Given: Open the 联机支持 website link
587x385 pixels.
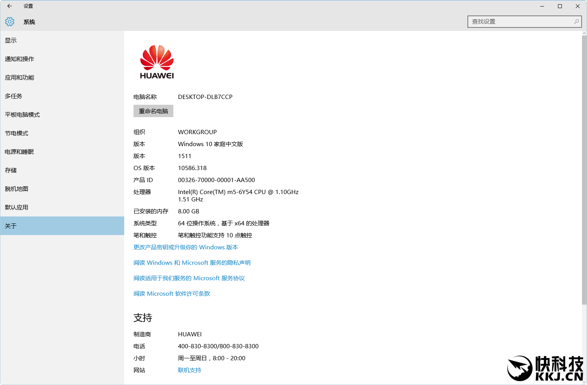Looking at the screenshot, I should tap(190, 370).
